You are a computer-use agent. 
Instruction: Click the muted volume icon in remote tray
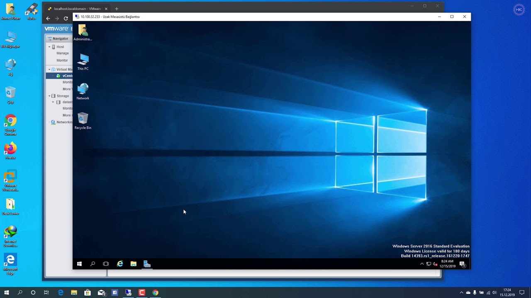pyautogui.click(x=435, y=264)
